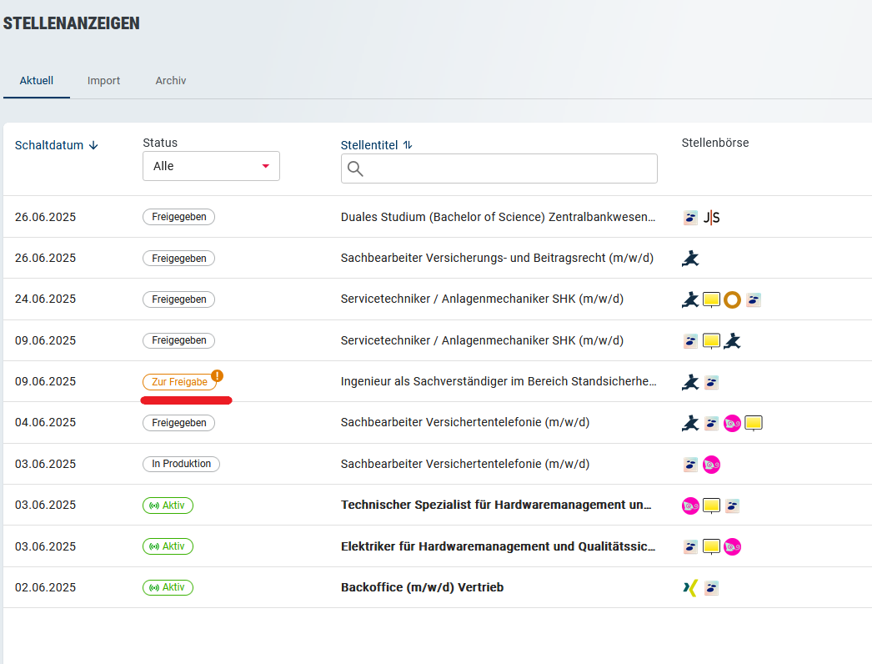Select the running-man job board icon for Sachbearbeiter Versicherungs- und Beitragsrecht

(689, 258)
